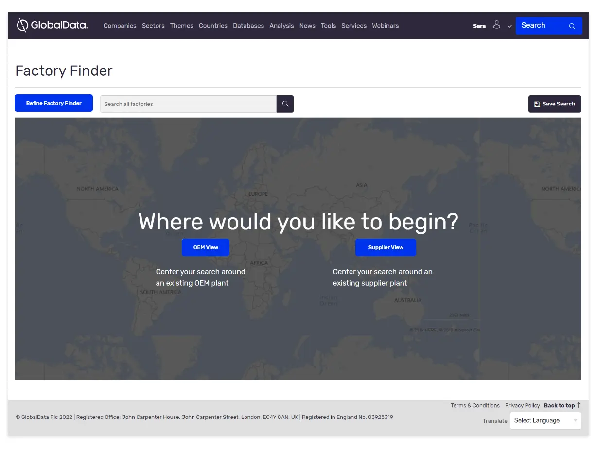Open the Companies menu
The image size is (596, 453).
coord(120,26)
